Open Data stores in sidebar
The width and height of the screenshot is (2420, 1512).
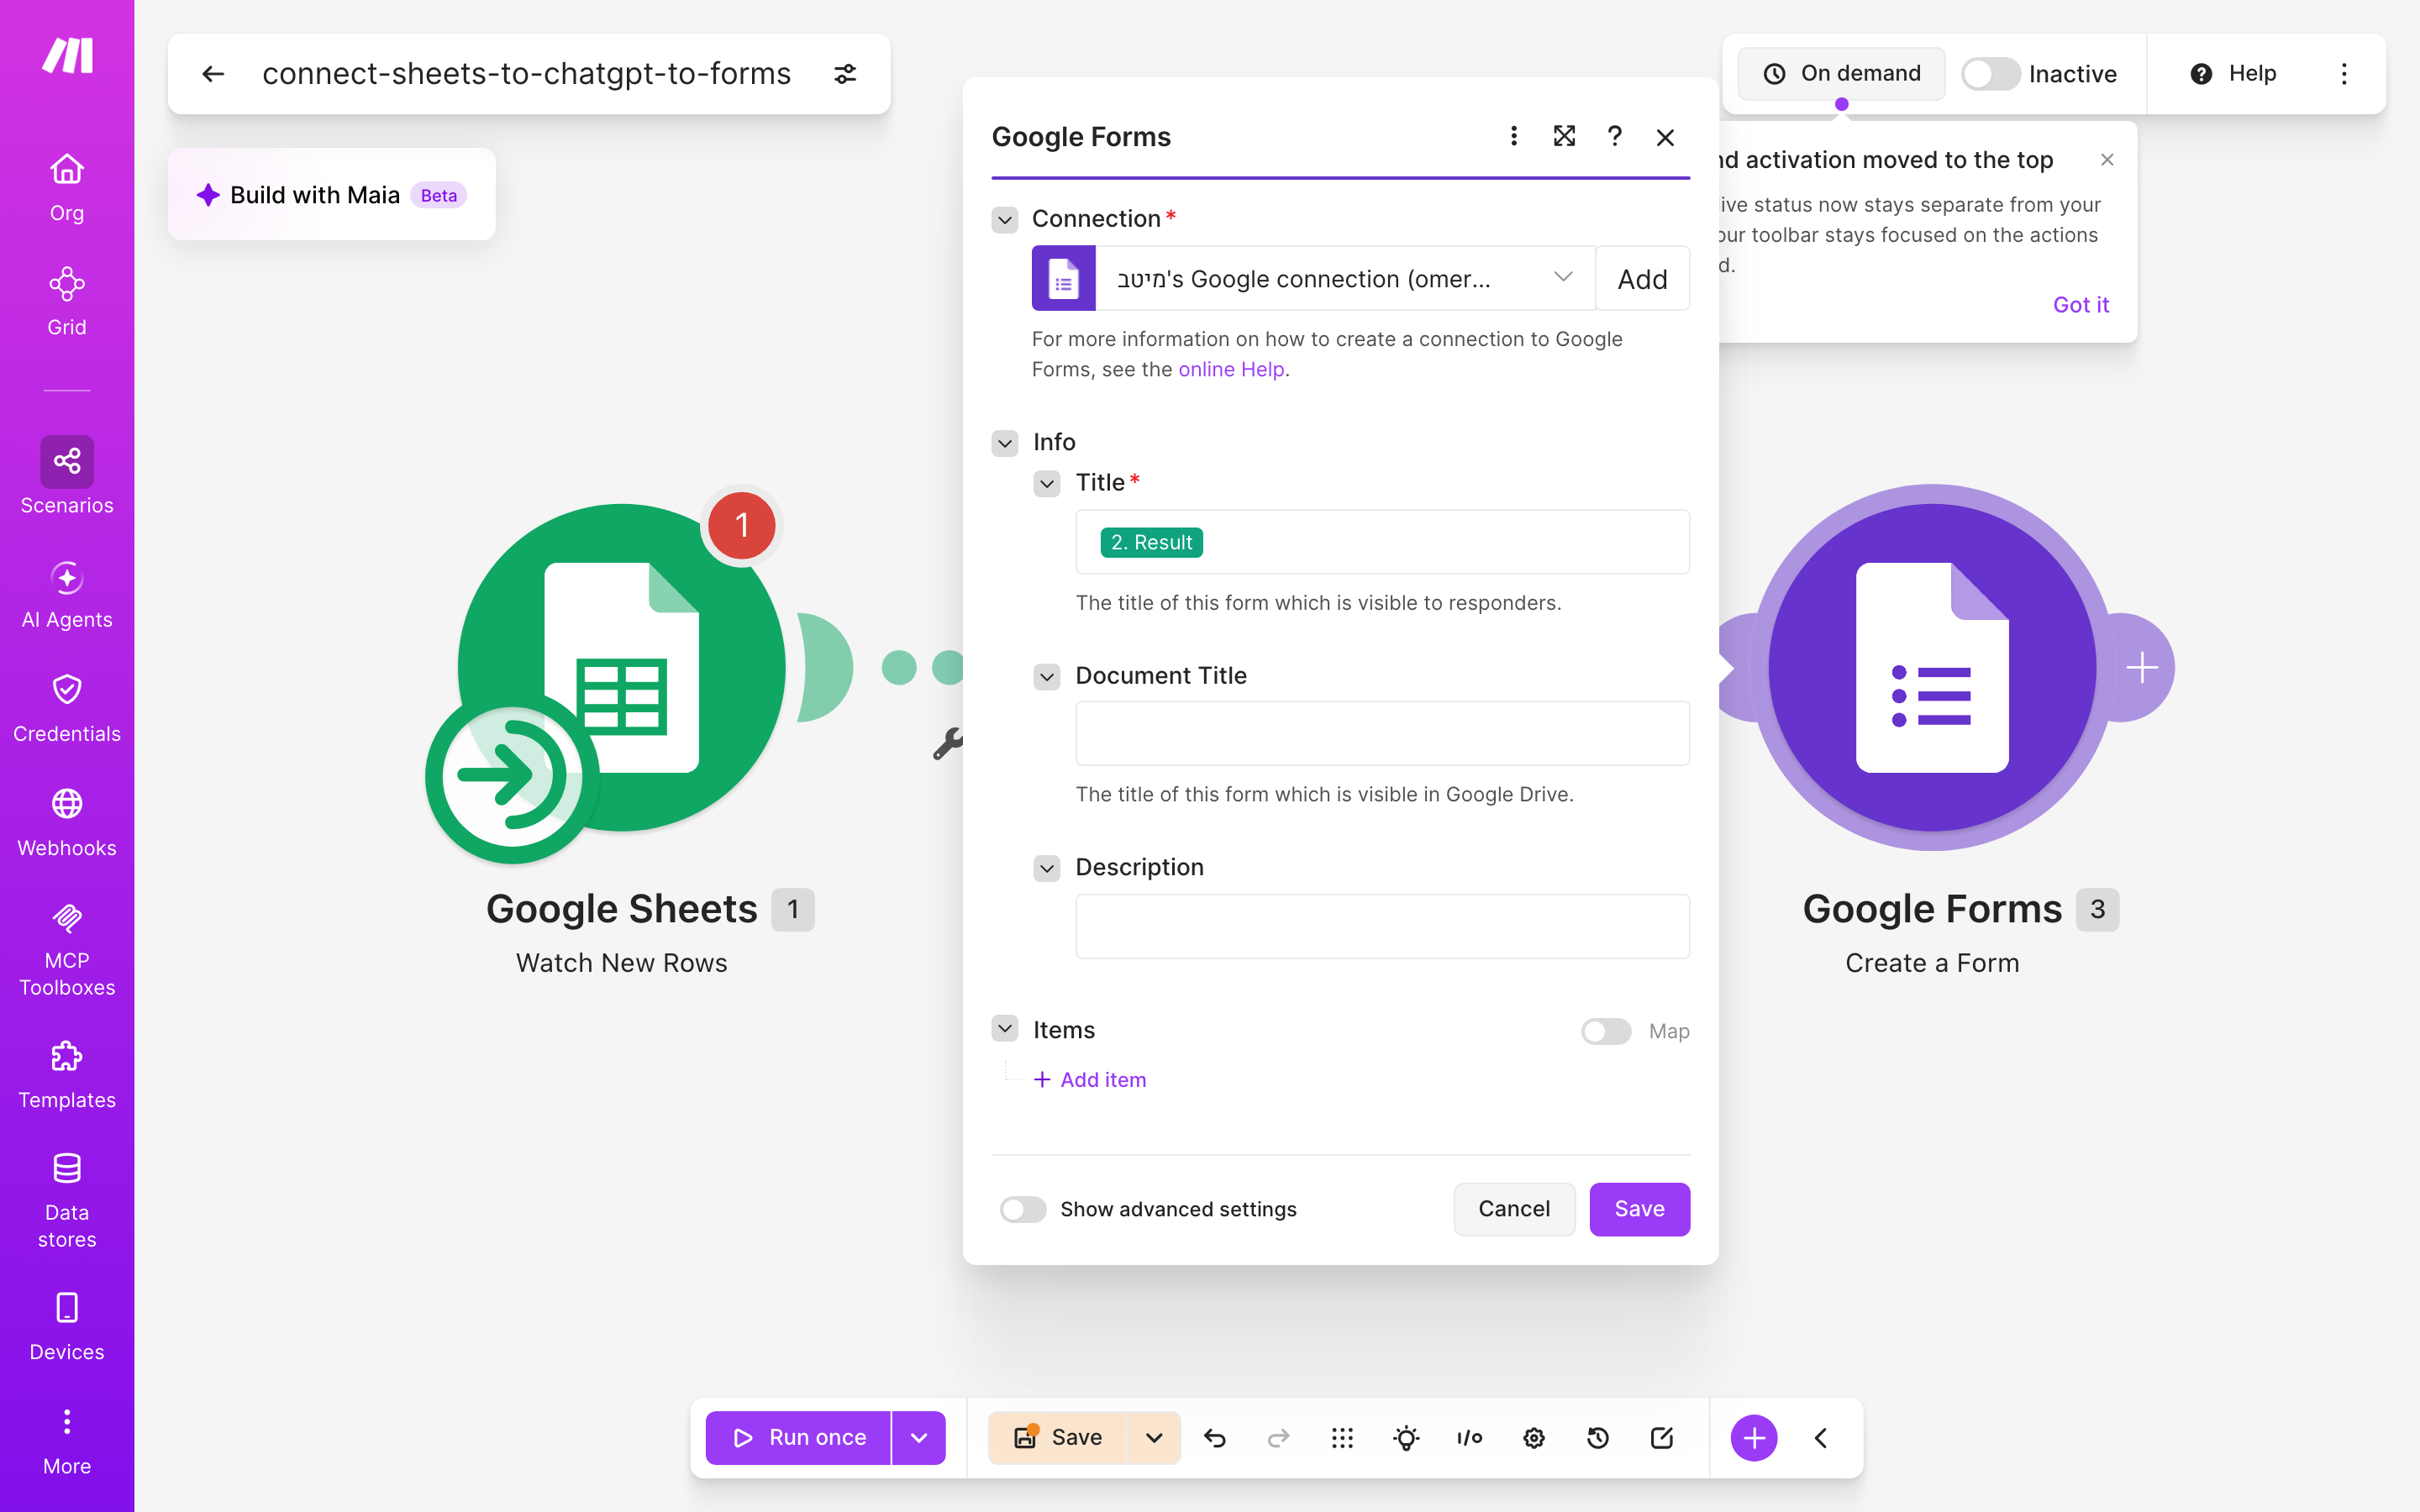point(67,1200)
